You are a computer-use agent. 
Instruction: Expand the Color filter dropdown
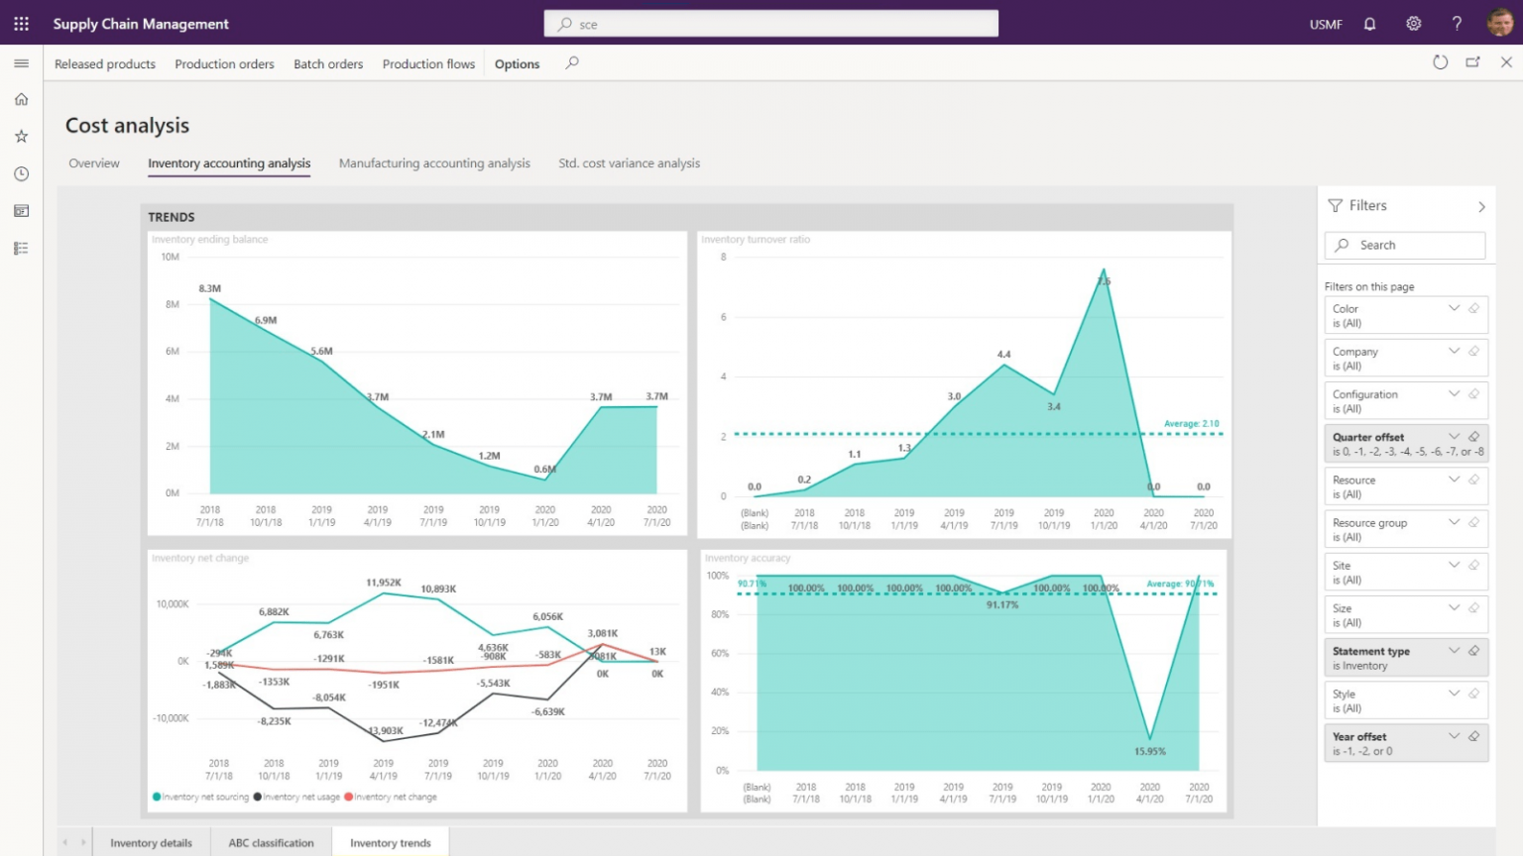tap(1454, 308)
